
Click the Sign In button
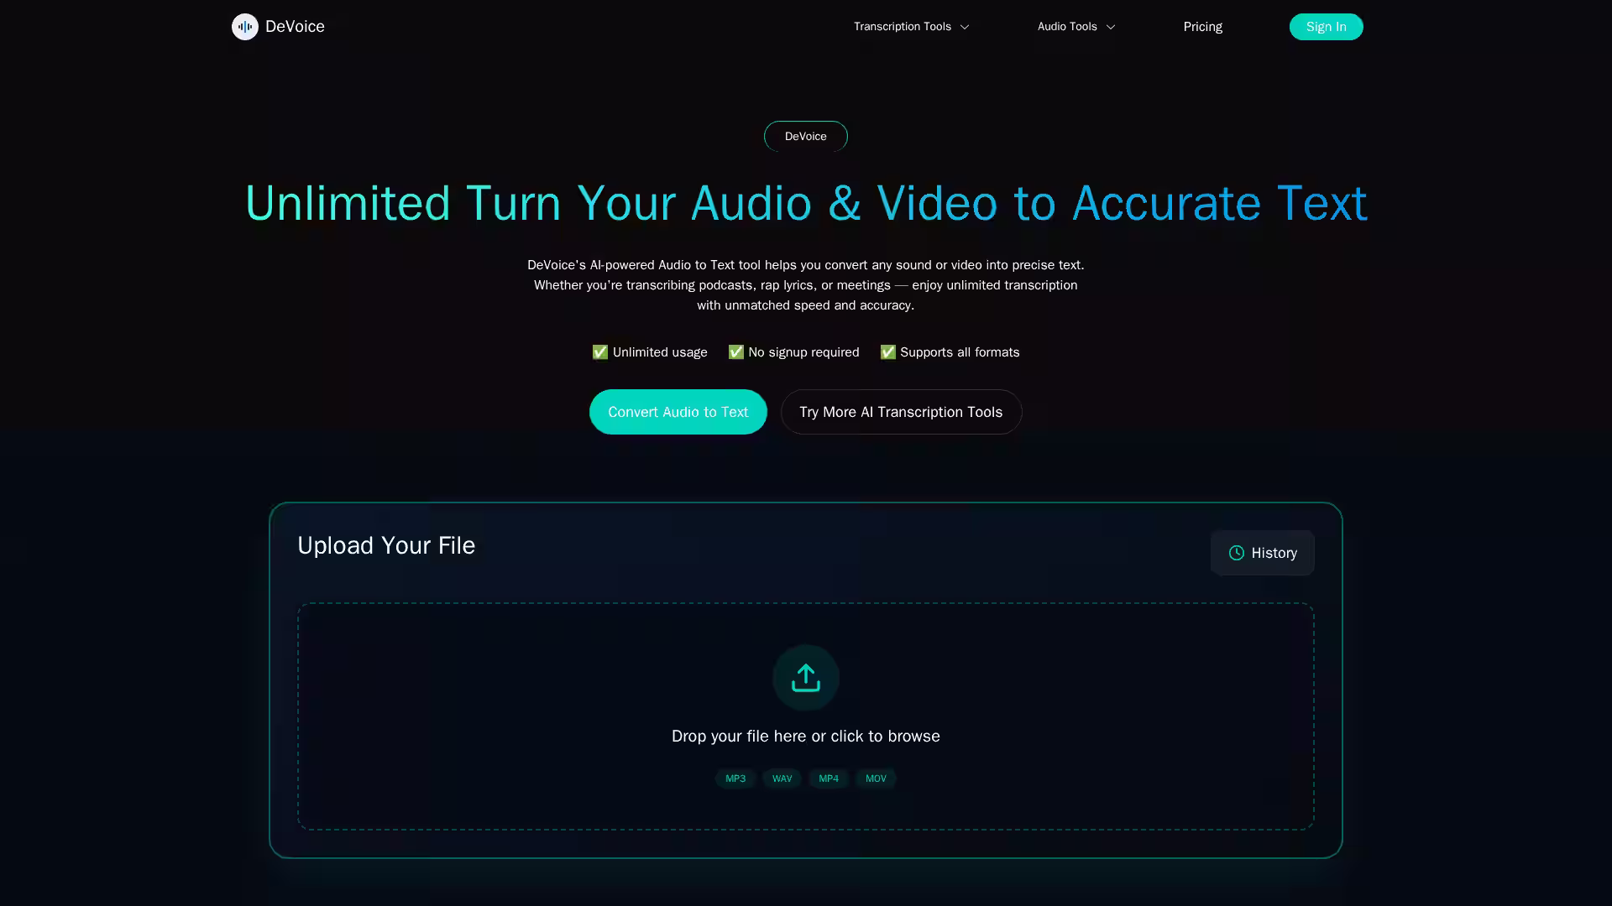pyautogui.click(x=1327, y=27)
